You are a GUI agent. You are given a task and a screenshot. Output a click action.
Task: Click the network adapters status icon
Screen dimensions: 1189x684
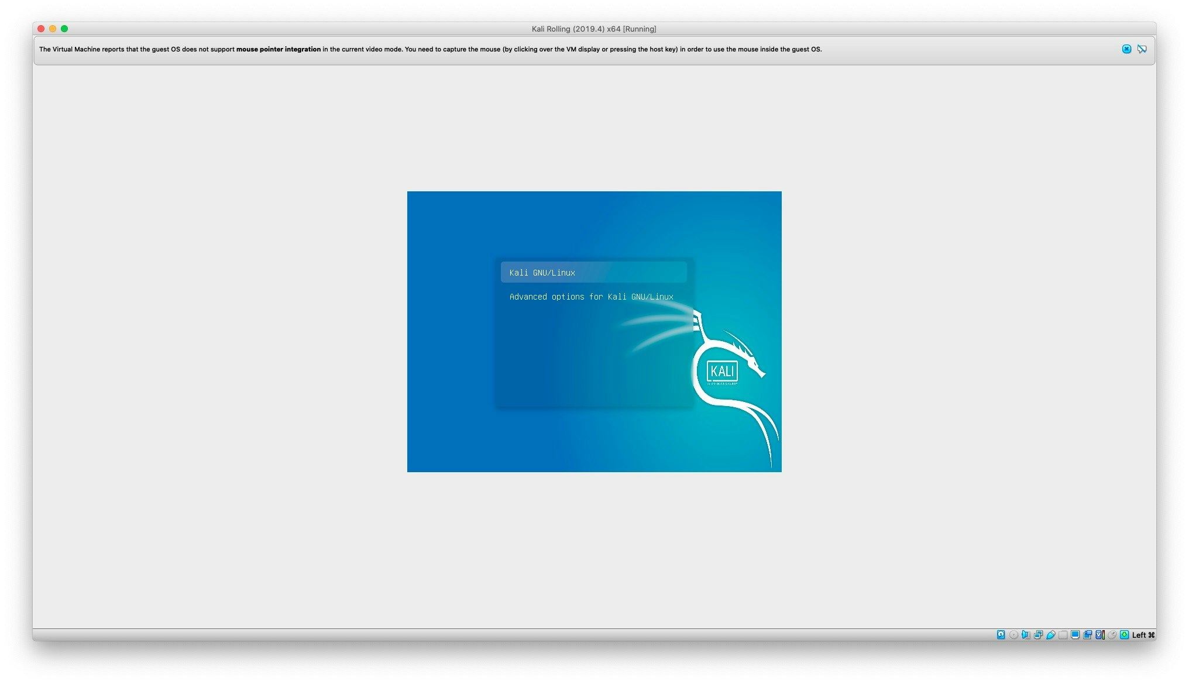[1038, 635]
